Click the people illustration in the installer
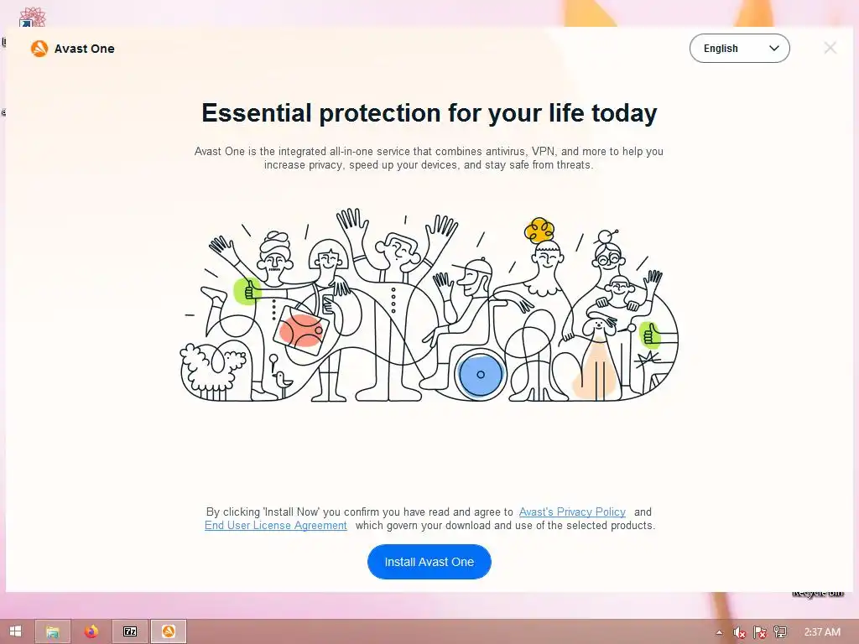859x644 pixels. [429, 305]
